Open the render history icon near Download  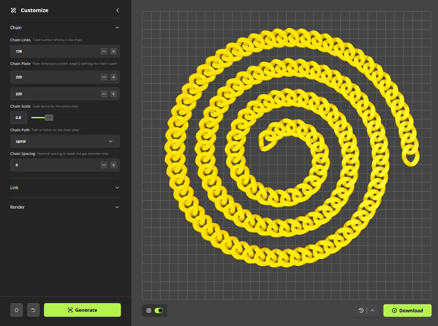(x=361, y=310)
